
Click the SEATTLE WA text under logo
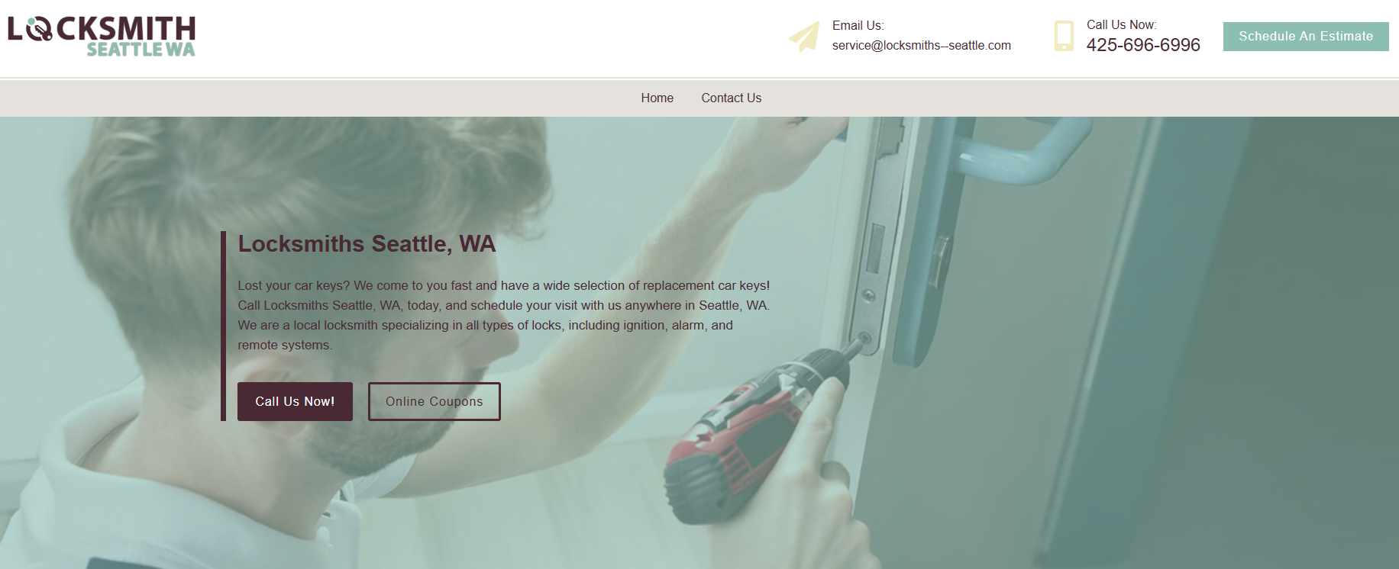pos(141,50)
